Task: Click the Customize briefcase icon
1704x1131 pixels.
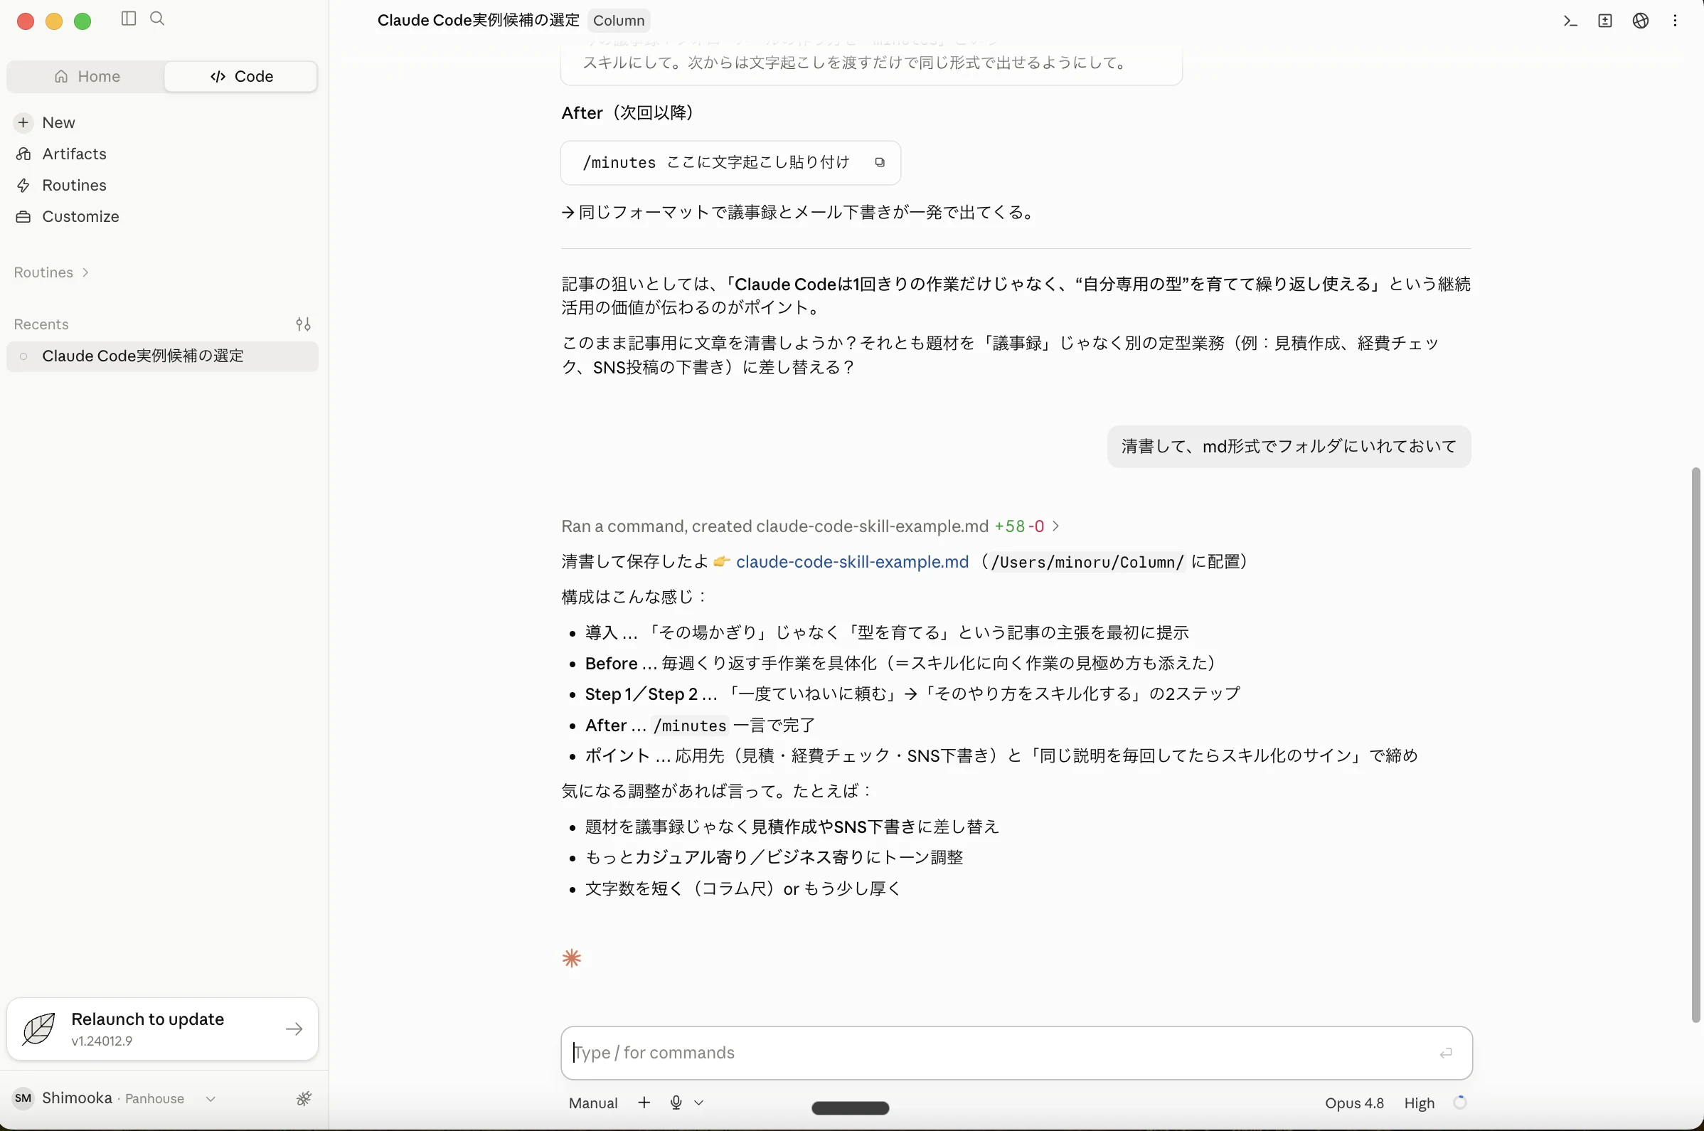Action: [23, 216]
